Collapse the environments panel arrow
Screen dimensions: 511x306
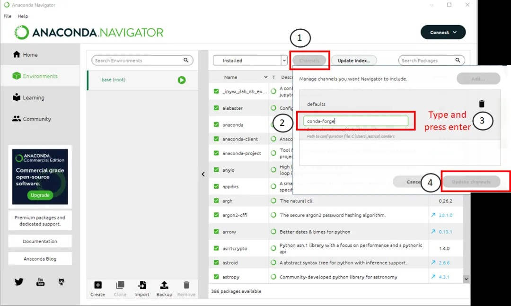(203, 174)
